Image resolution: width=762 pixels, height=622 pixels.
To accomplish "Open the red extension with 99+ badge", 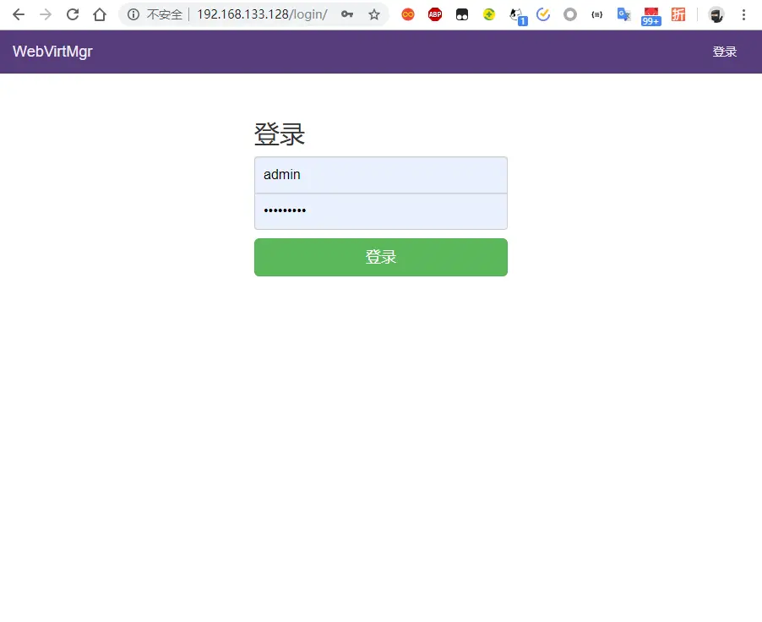I will tap(650, 16).
